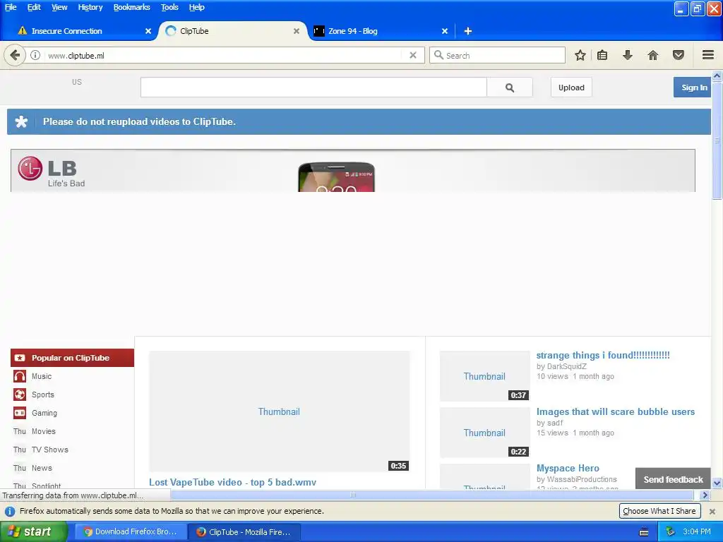Switch to Download Firefox Browser taskbar item
Screen dimensions: 723x542
pyautogui.click(x=131, y=532)
